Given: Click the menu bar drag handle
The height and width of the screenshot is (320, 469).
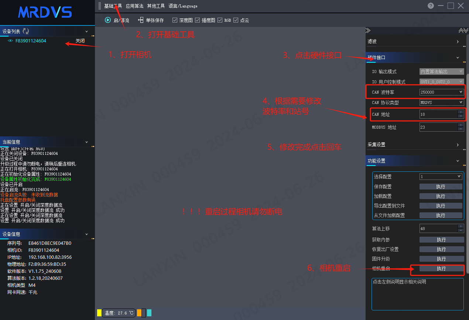Looking at the screenshot, I should coord(99,6).
